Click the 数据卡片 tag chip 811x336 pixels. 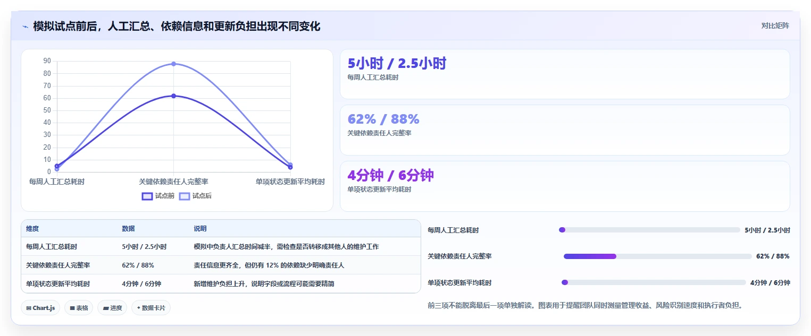151,308
